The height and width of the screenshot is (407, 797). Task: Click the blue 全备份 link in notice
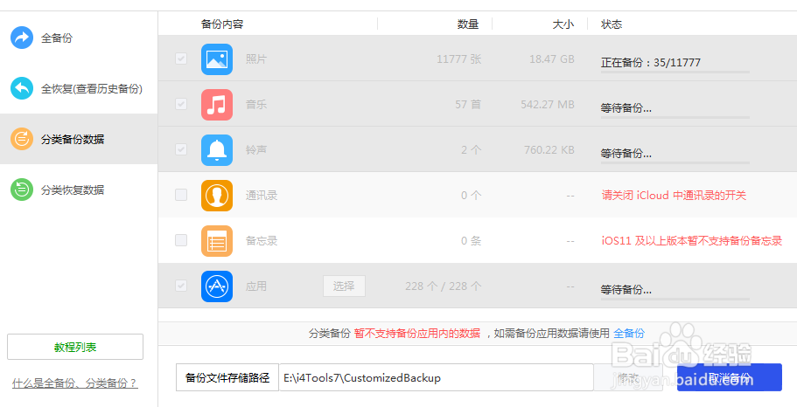[x=629, y=334]
